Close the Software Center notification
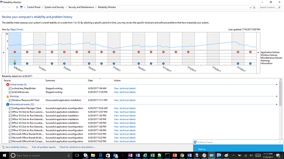 click(280, 142)
